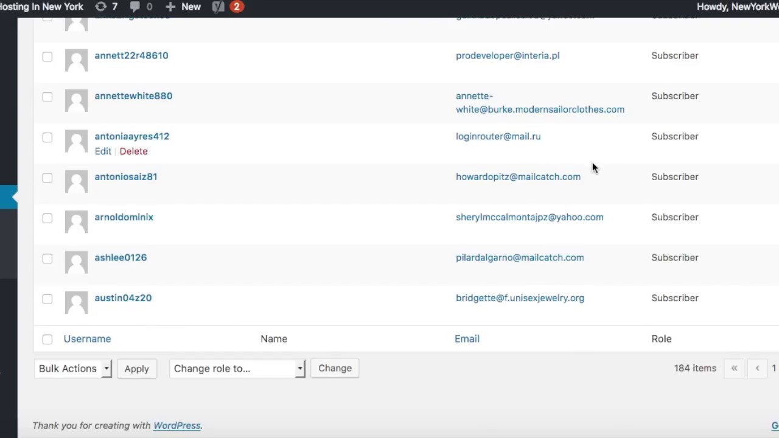Image resolution: width=779 pixels, height=438 pixels.
Task: Check the box for annettewhite880
Action: coord(47,97)
